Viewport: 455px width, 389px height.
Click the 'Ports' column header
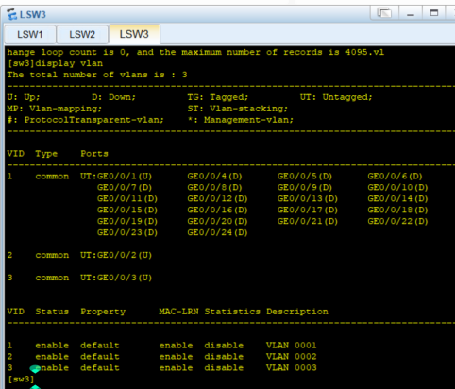(94, 154)
